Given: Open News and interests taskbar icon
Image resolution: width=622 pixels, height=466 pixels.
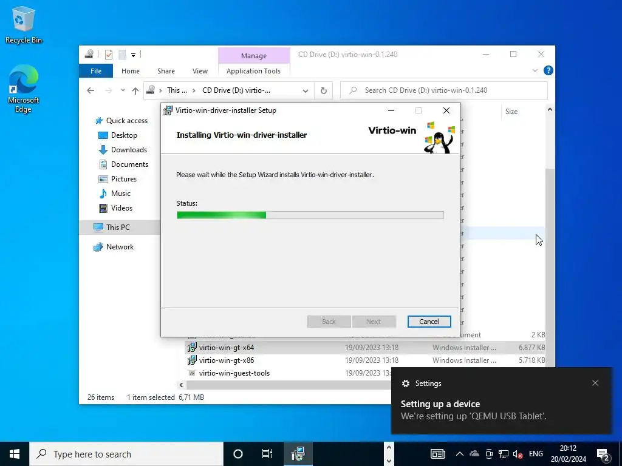Looking at the screenshot, I should click(x=438, y=454).
